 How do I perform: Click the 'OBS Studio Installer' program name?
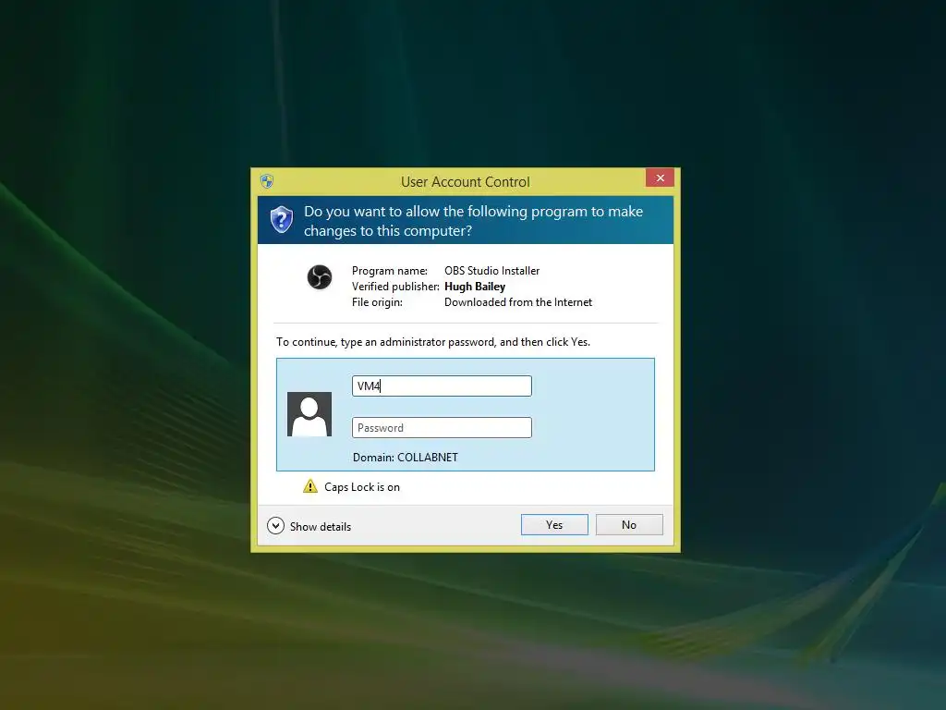tap(491, 271)
